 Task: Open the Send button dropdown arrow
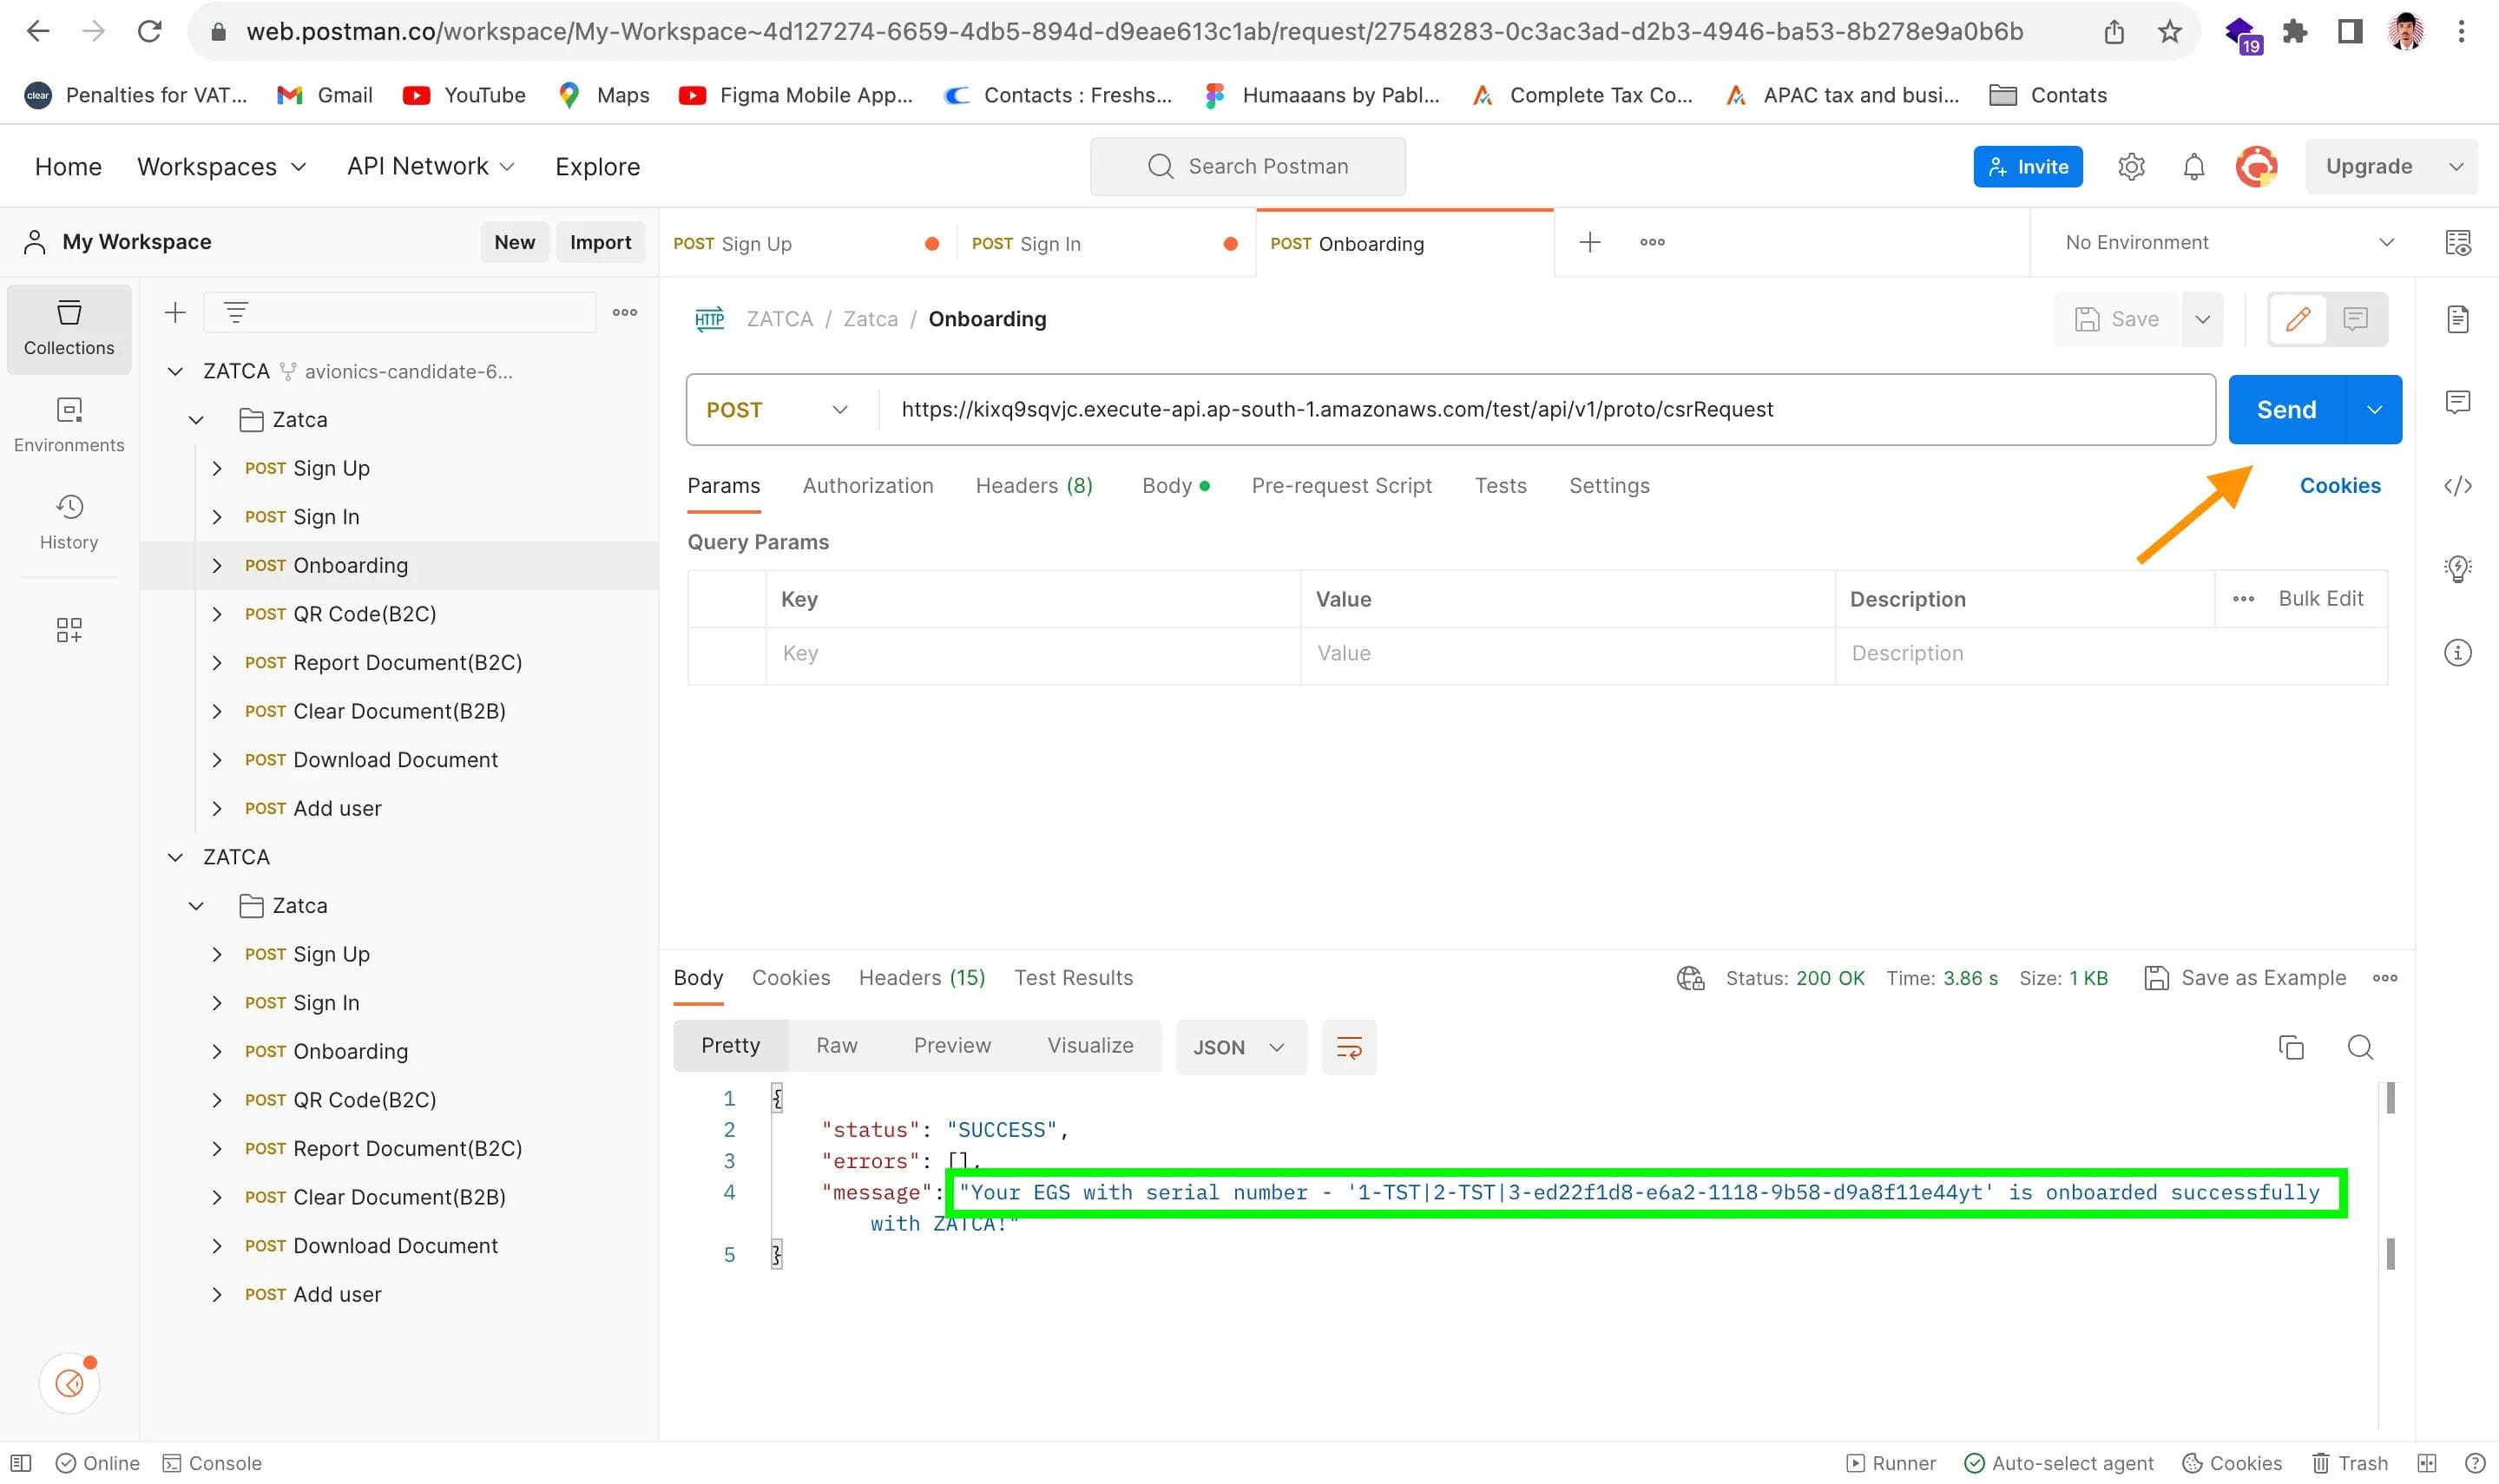coord(2373,410)
